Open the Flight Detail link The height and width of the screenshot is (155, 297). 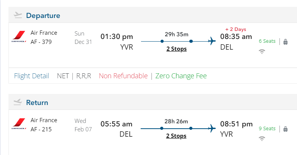[x=31, y=76]
